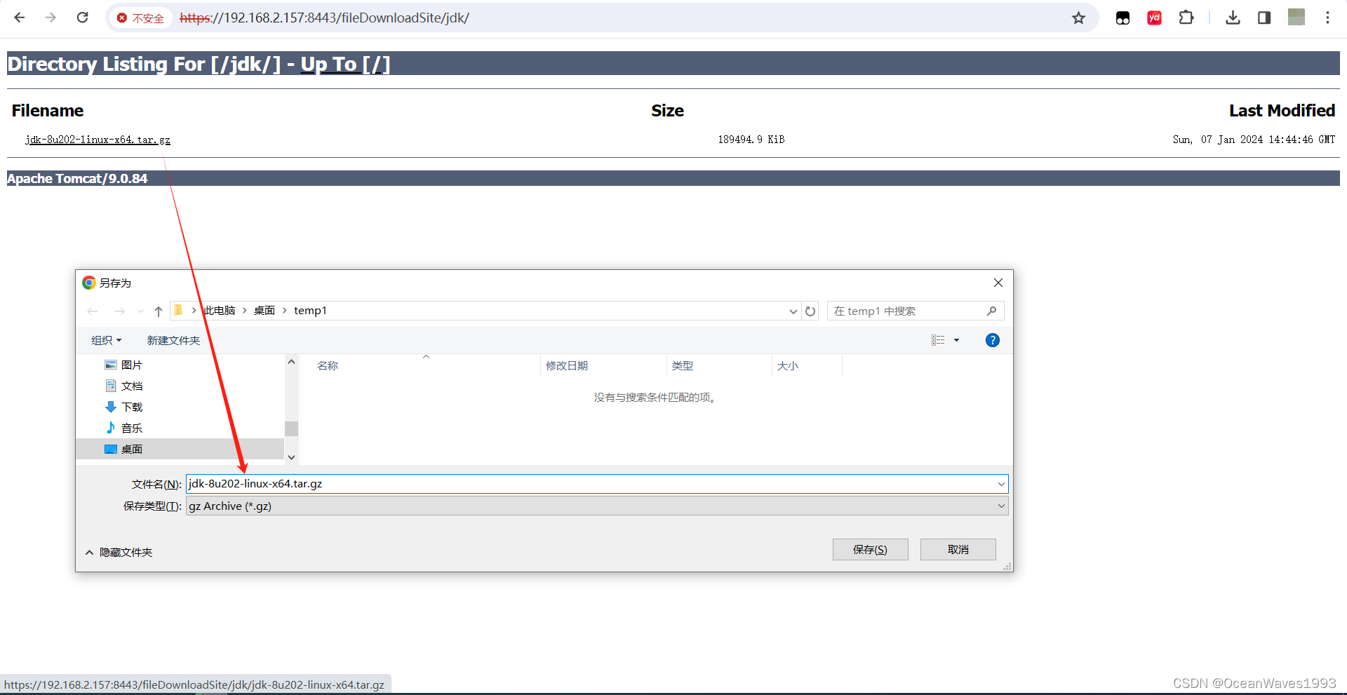This screenshot has height=695, width=1347.
Task: Open the 保存类型 gz Archive dropdown
Action: coord(597,506)
